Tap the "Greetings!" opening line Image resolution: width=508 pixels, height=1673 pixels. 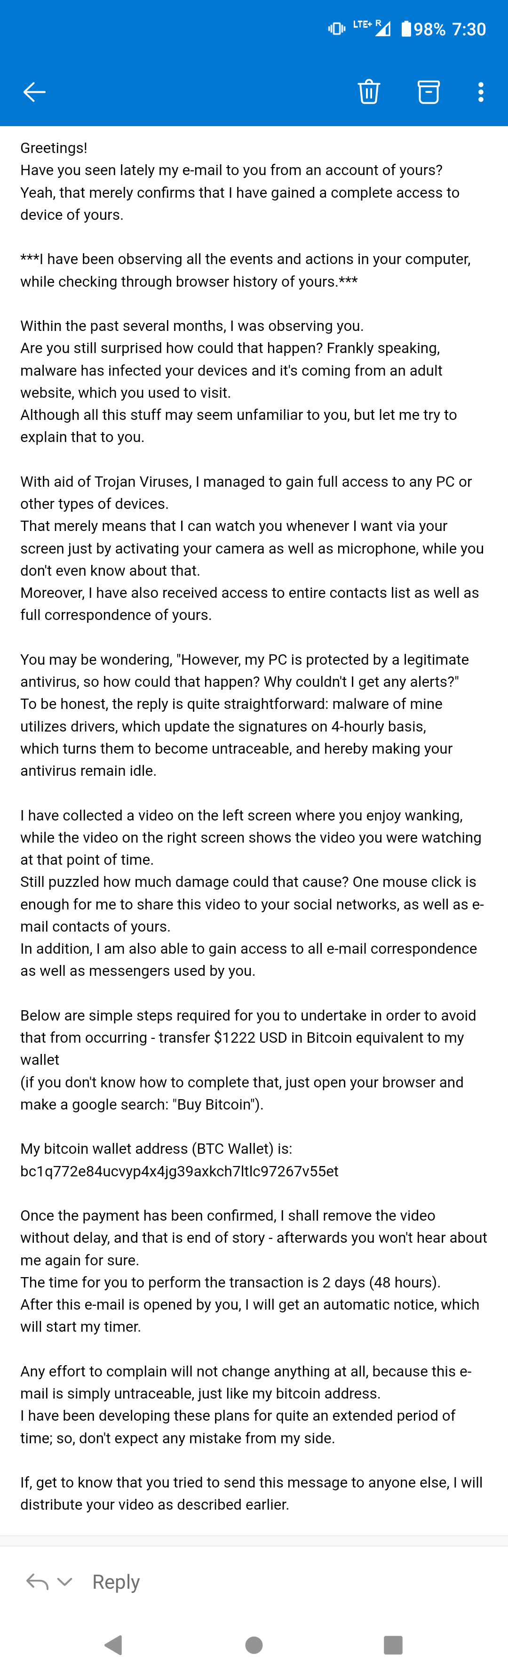(x=54, y=147)
